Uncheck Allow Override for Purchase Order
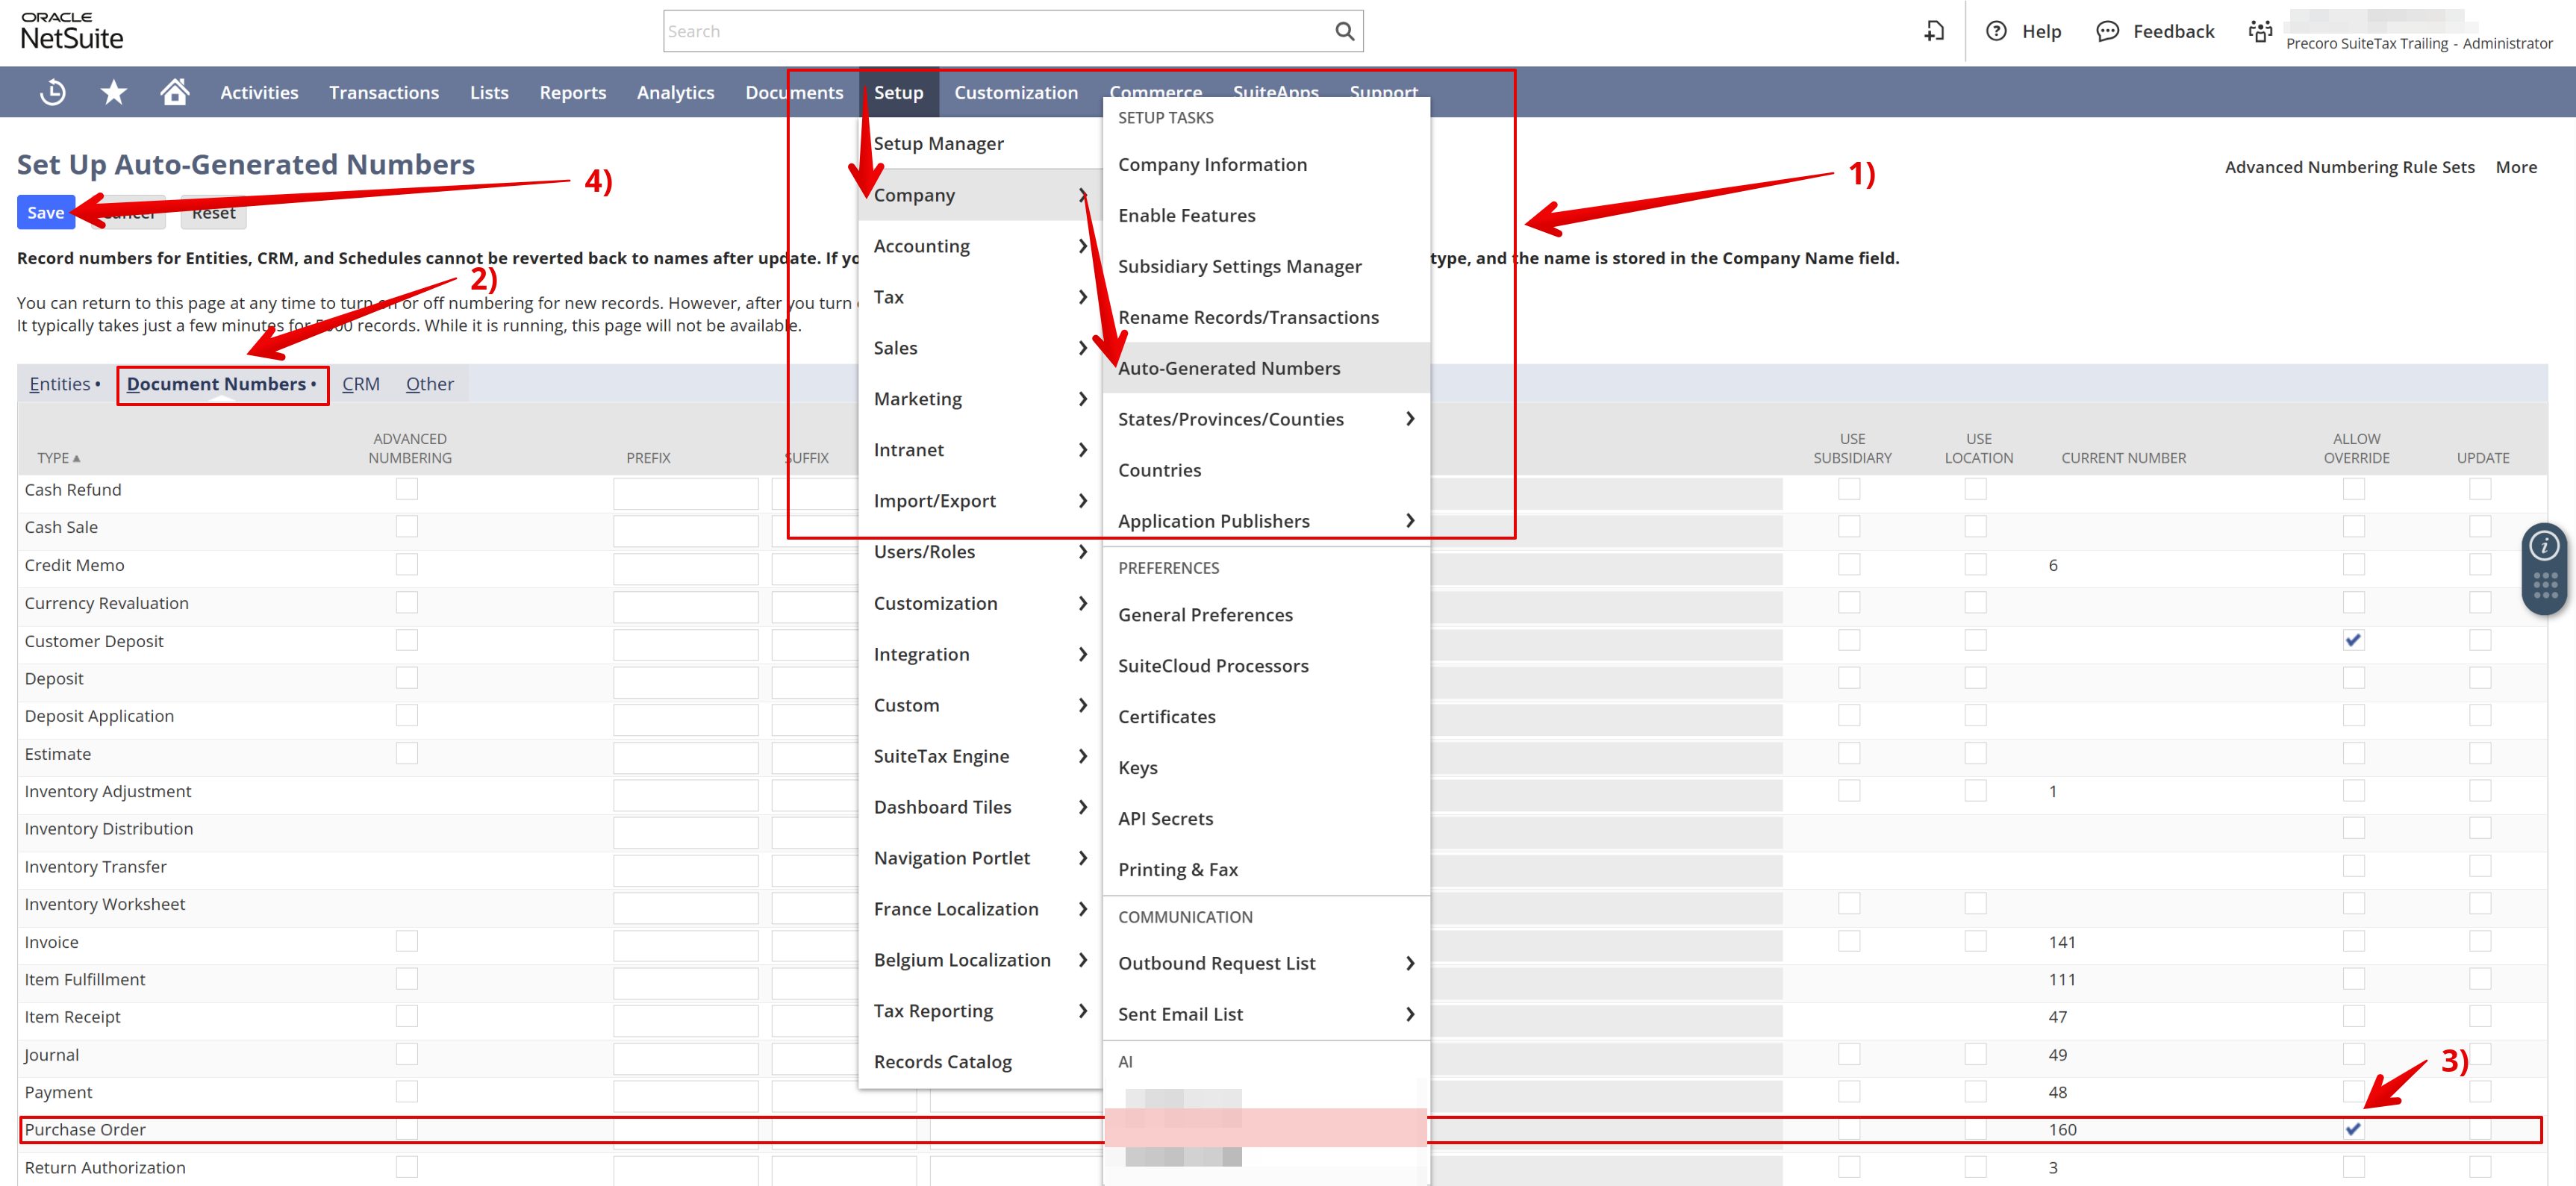Image resolution: width=2576 pixels, height=1186 pixels. pos(2353,1130)
